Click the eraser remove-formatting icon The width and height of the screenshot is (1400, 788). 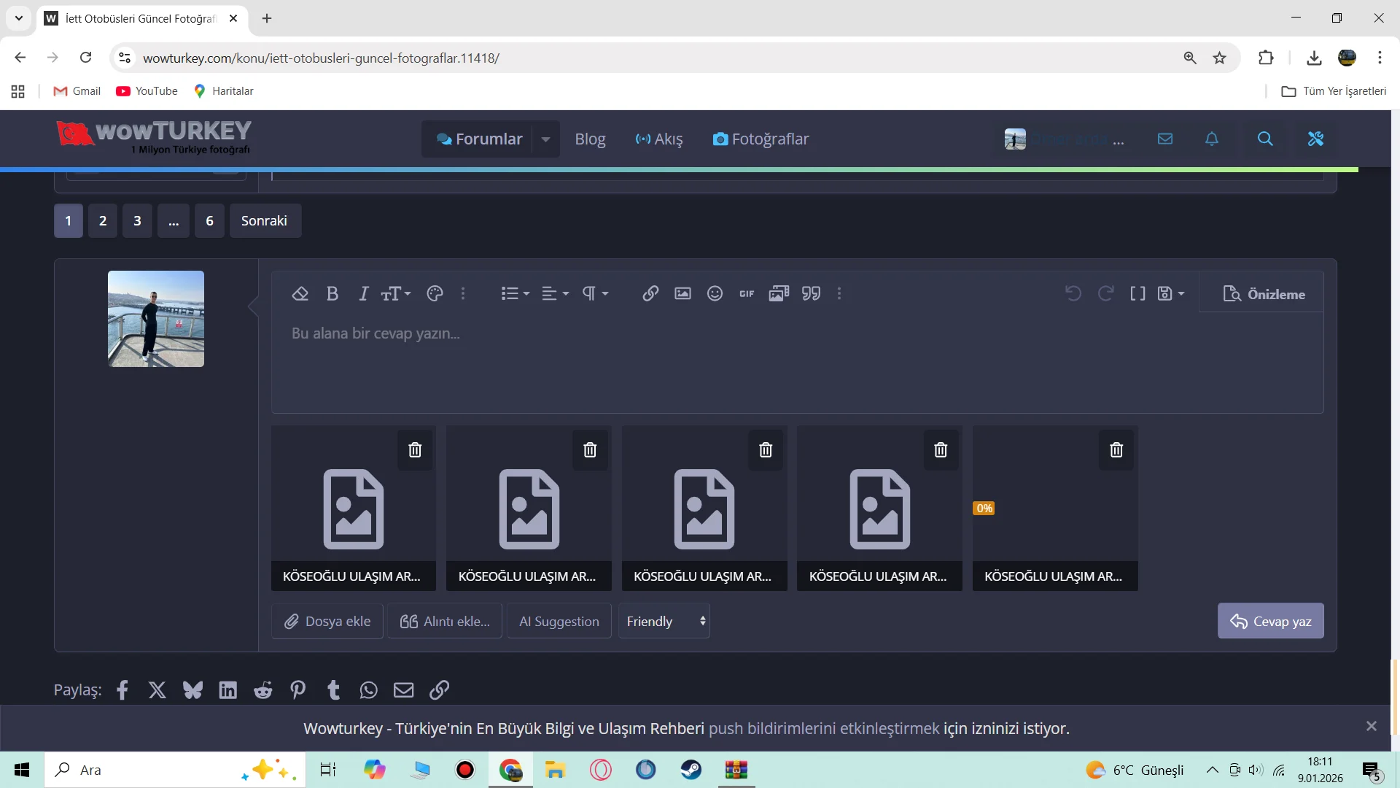300,293
